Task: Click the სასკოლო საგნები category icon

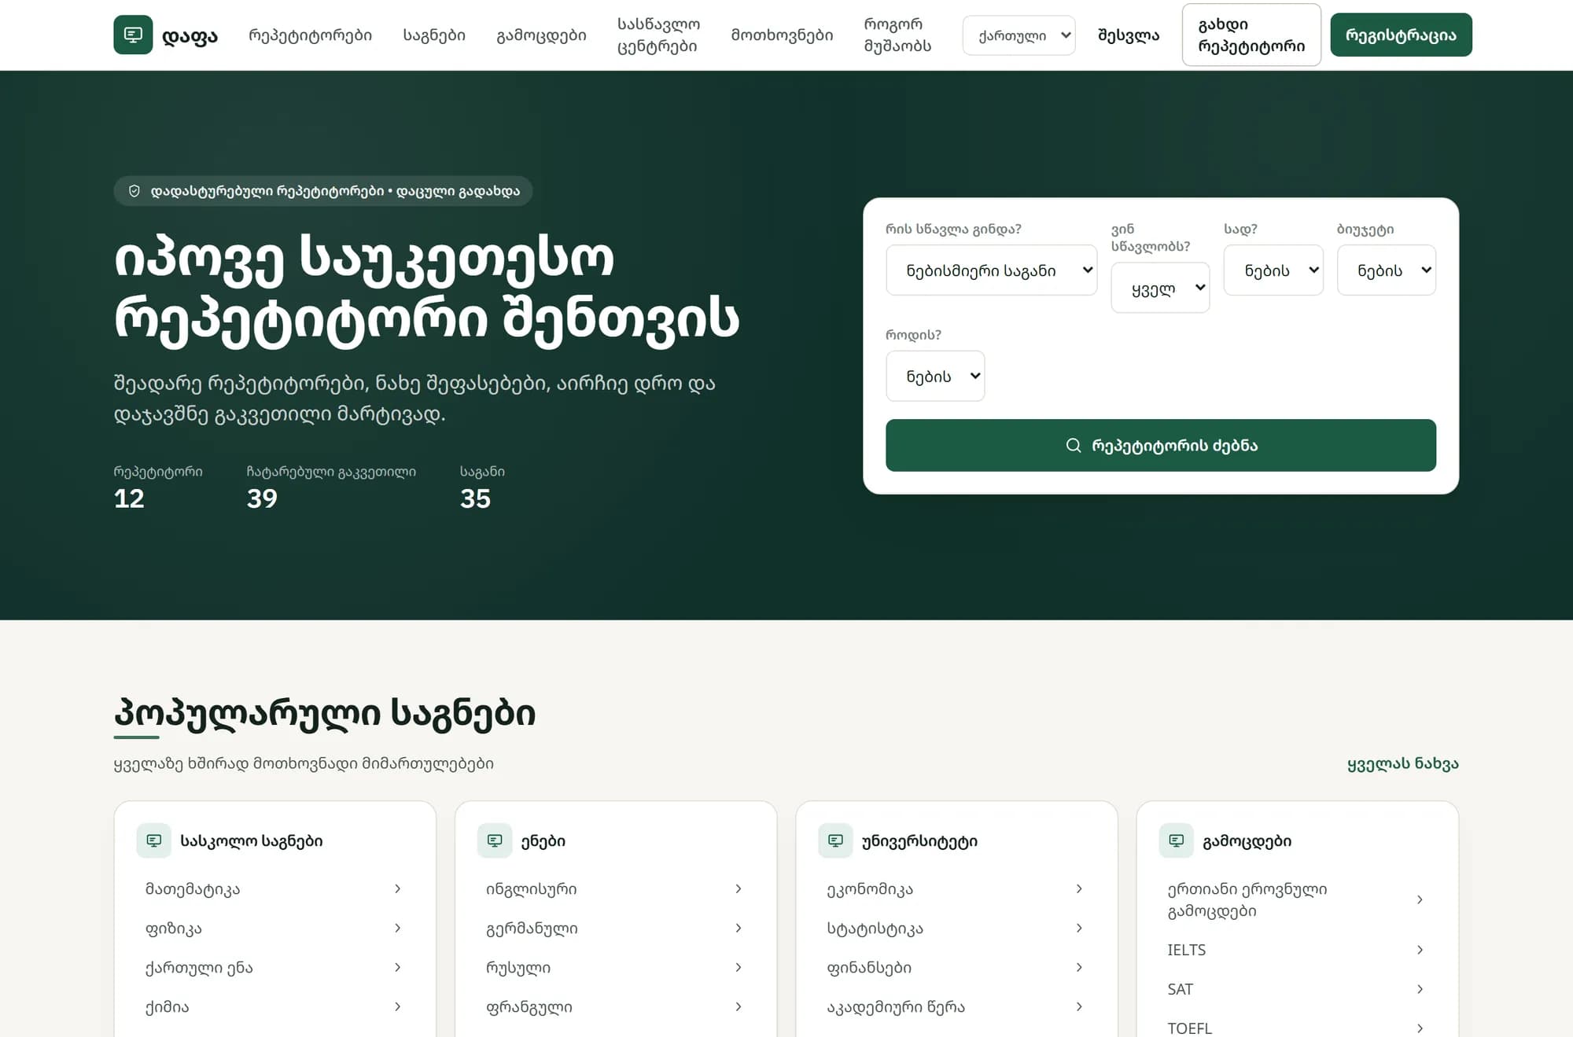Action: [x=154, y=840]
